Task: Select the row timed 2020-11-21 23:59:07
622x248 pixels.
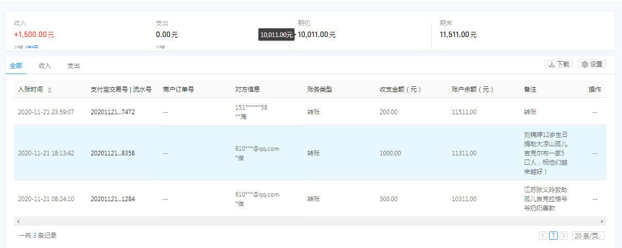Action: [x=46, y=112]
